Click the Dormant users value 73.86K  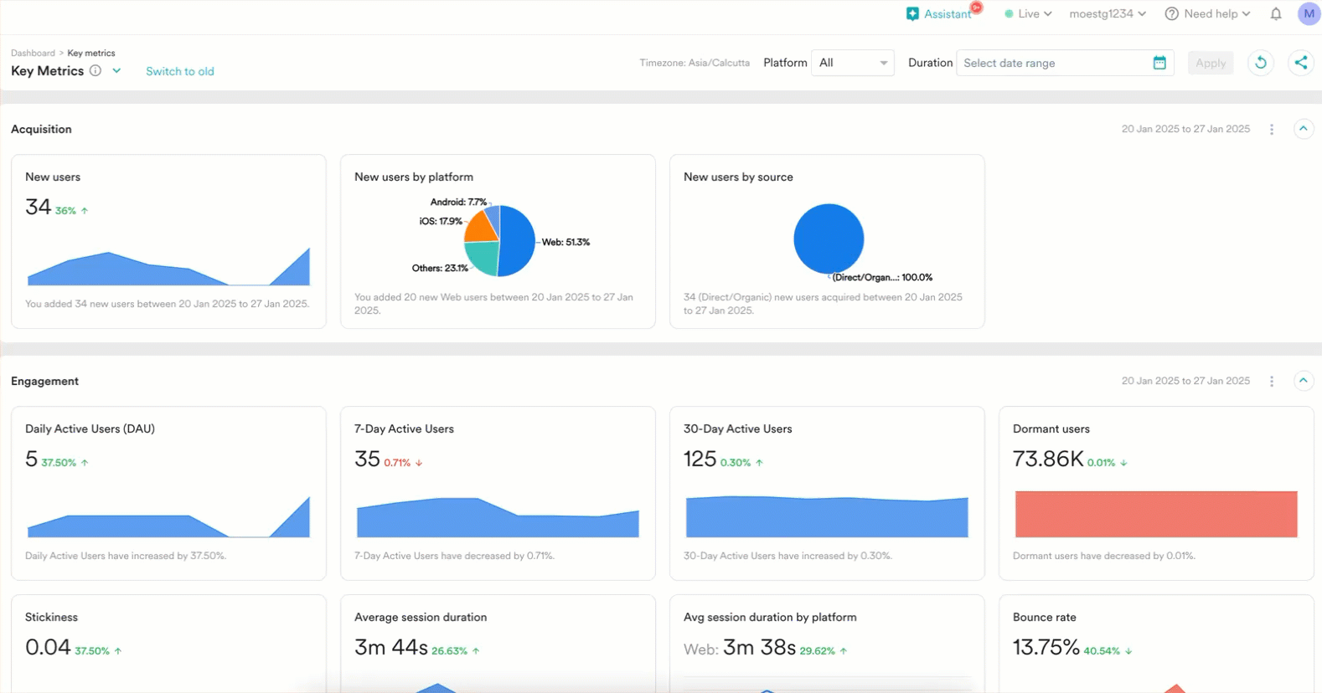[x=1048, y=459]
